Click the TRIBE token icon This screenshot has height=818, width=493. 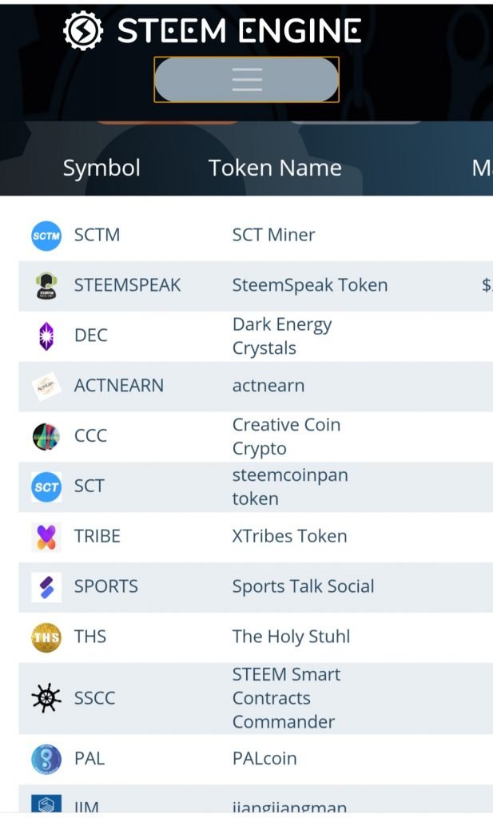pyautogui.click(x=46, y=537)
